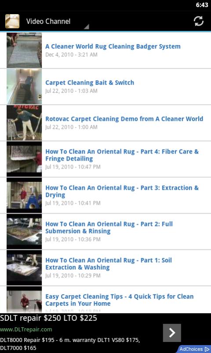
Task: Visit www.DLTrepair.com ad link
Action: 26,329
